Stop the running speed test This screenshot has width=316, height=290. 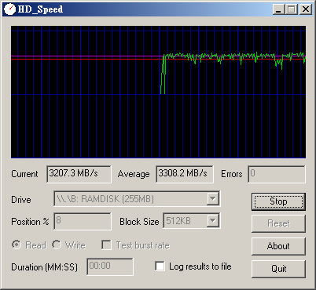pyautogui.click(x=278, y=201)
